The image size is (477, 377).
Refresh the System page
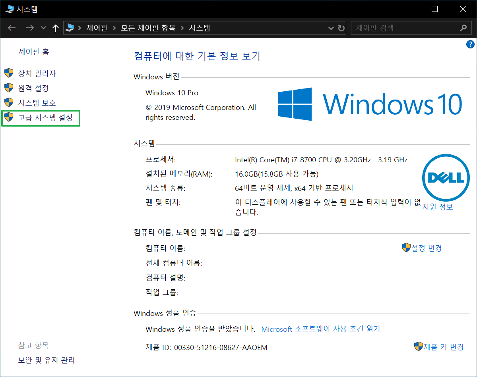click(x=341, y=28)
